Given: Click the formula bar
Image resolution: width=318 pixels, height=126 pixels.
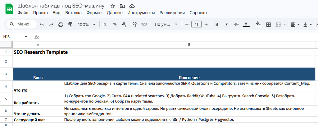Looking at the screenshot, I should [x=179, y=37].
